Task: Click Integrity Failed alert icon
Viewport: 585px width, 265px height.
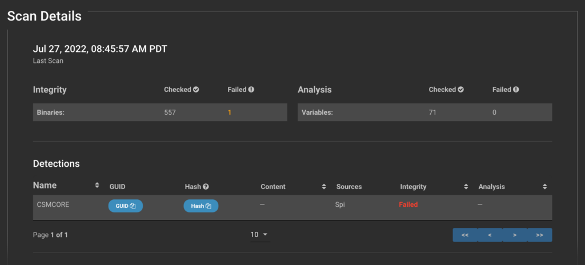Action: 251,90
